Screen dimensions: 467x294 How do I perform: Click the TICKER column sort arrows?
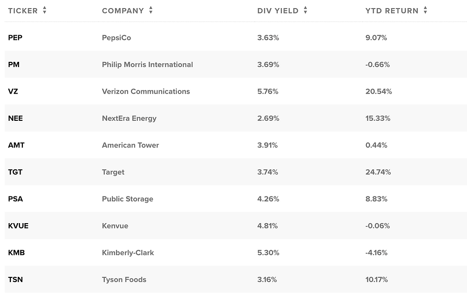[x=45, y=10]
